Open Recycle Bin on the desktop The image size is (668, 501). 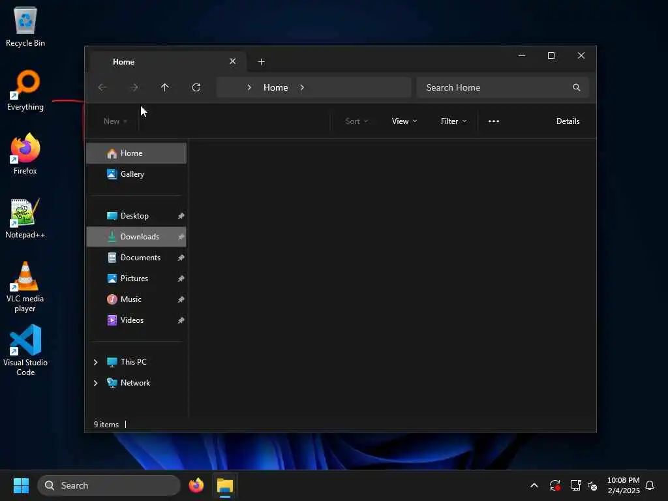click(25, 27)
